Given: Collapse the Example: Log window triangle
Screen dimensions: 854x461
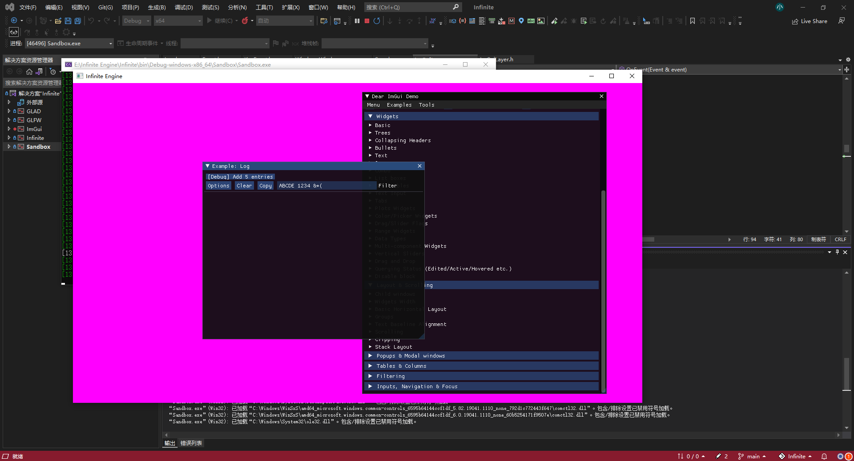Looking at the screenshot, I should [x=207, y=166].
